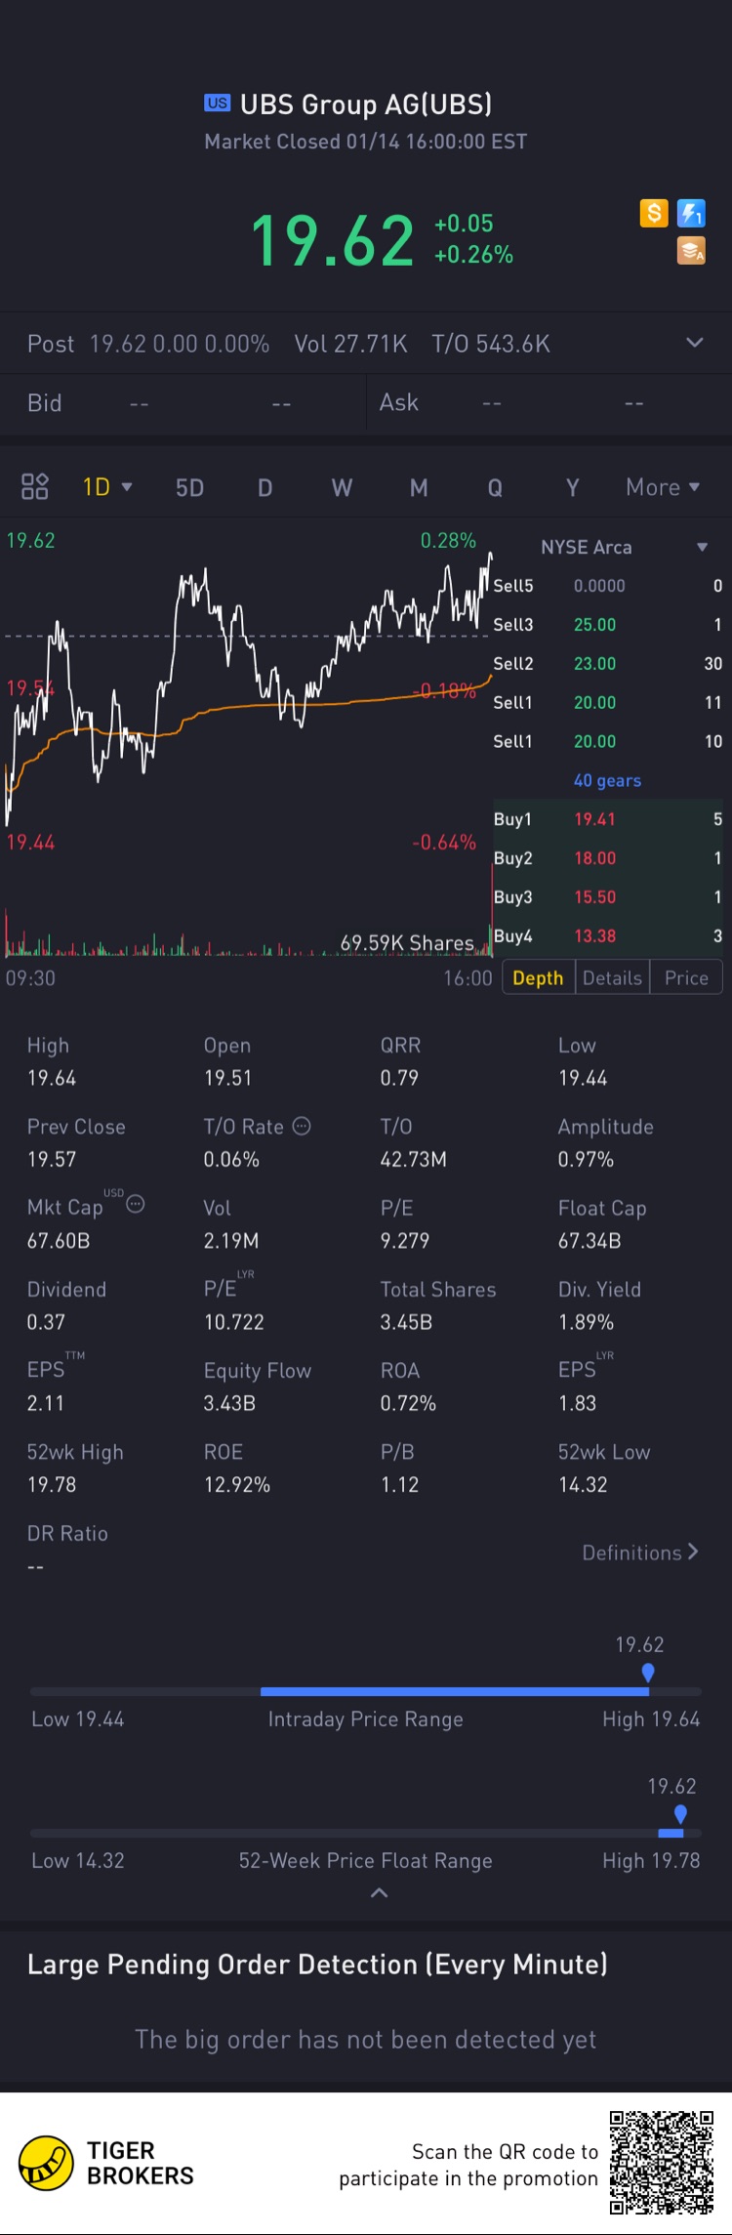Open the 1D timeframe dropdown
Screen dimensions: 732x2235
click(x=107, y=486)
